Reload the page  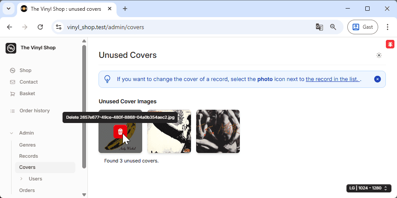pos(40,27)
